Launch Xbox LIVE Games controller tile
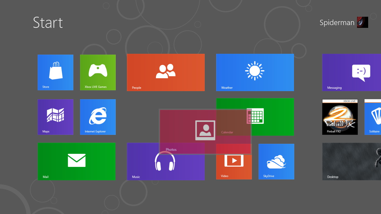Viewport: 381px width, 214px height. tap(98, 72)
